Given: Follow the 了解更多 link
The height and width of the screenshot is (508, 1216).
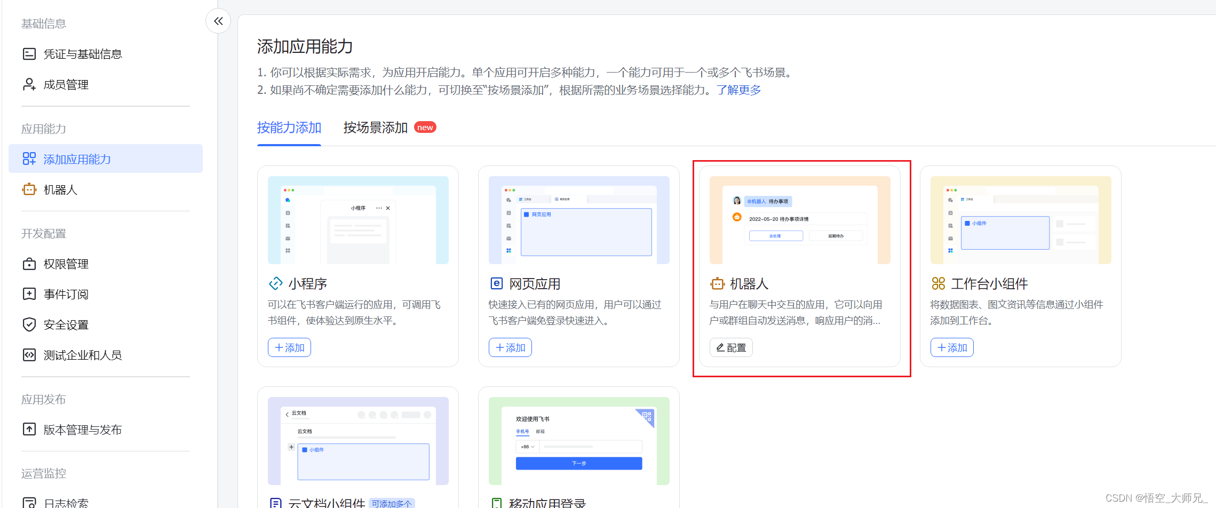Looking at the screenshot, I should coord(738,90).
